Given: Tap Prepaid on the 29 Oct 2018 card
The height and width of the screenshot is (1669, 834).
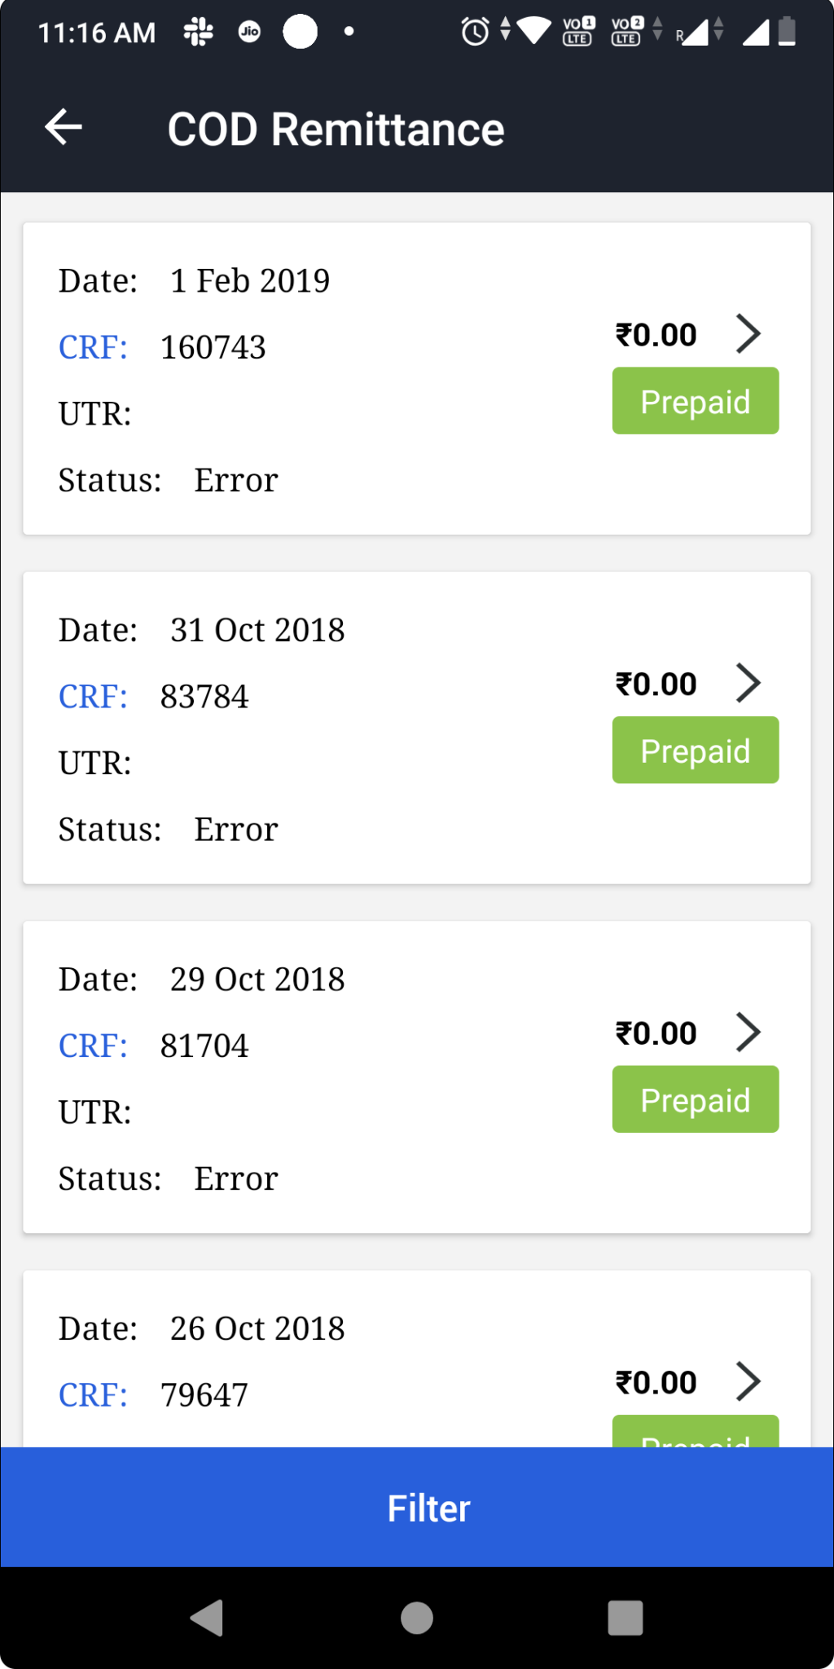Looking at the screenshot, I should pyautogui.click(x=695, y=1099).
